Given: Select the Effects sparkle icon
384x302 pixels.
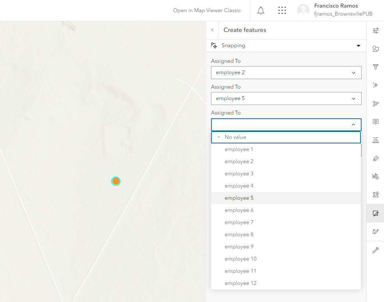Looking at the screenshot, I should 376,85.
